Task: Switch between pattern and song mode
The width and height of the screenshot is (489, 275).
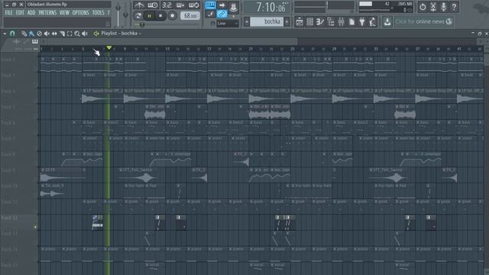Action: [x=138, y=15]
